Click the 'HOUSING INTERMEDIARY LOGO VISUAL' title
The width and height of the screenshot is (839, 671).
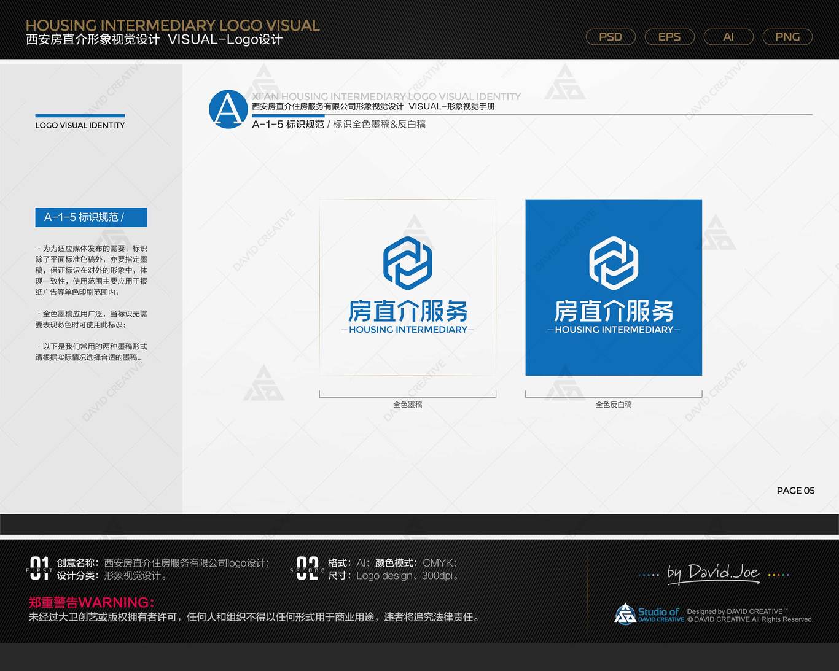click(x=173, y=25)
